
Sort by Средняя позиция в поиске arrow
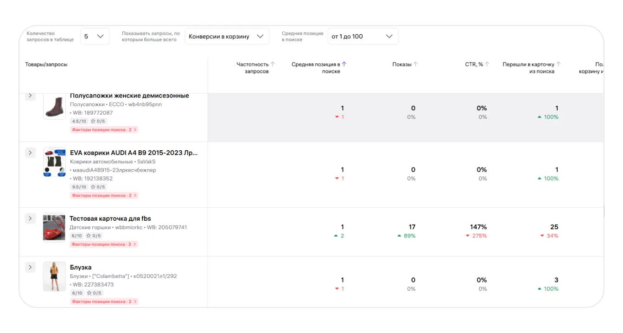(x=344, y=64)
